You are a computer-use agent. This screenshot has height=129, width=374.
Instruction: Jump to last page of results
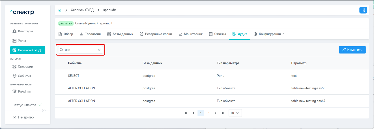click(x=223, y=113)
